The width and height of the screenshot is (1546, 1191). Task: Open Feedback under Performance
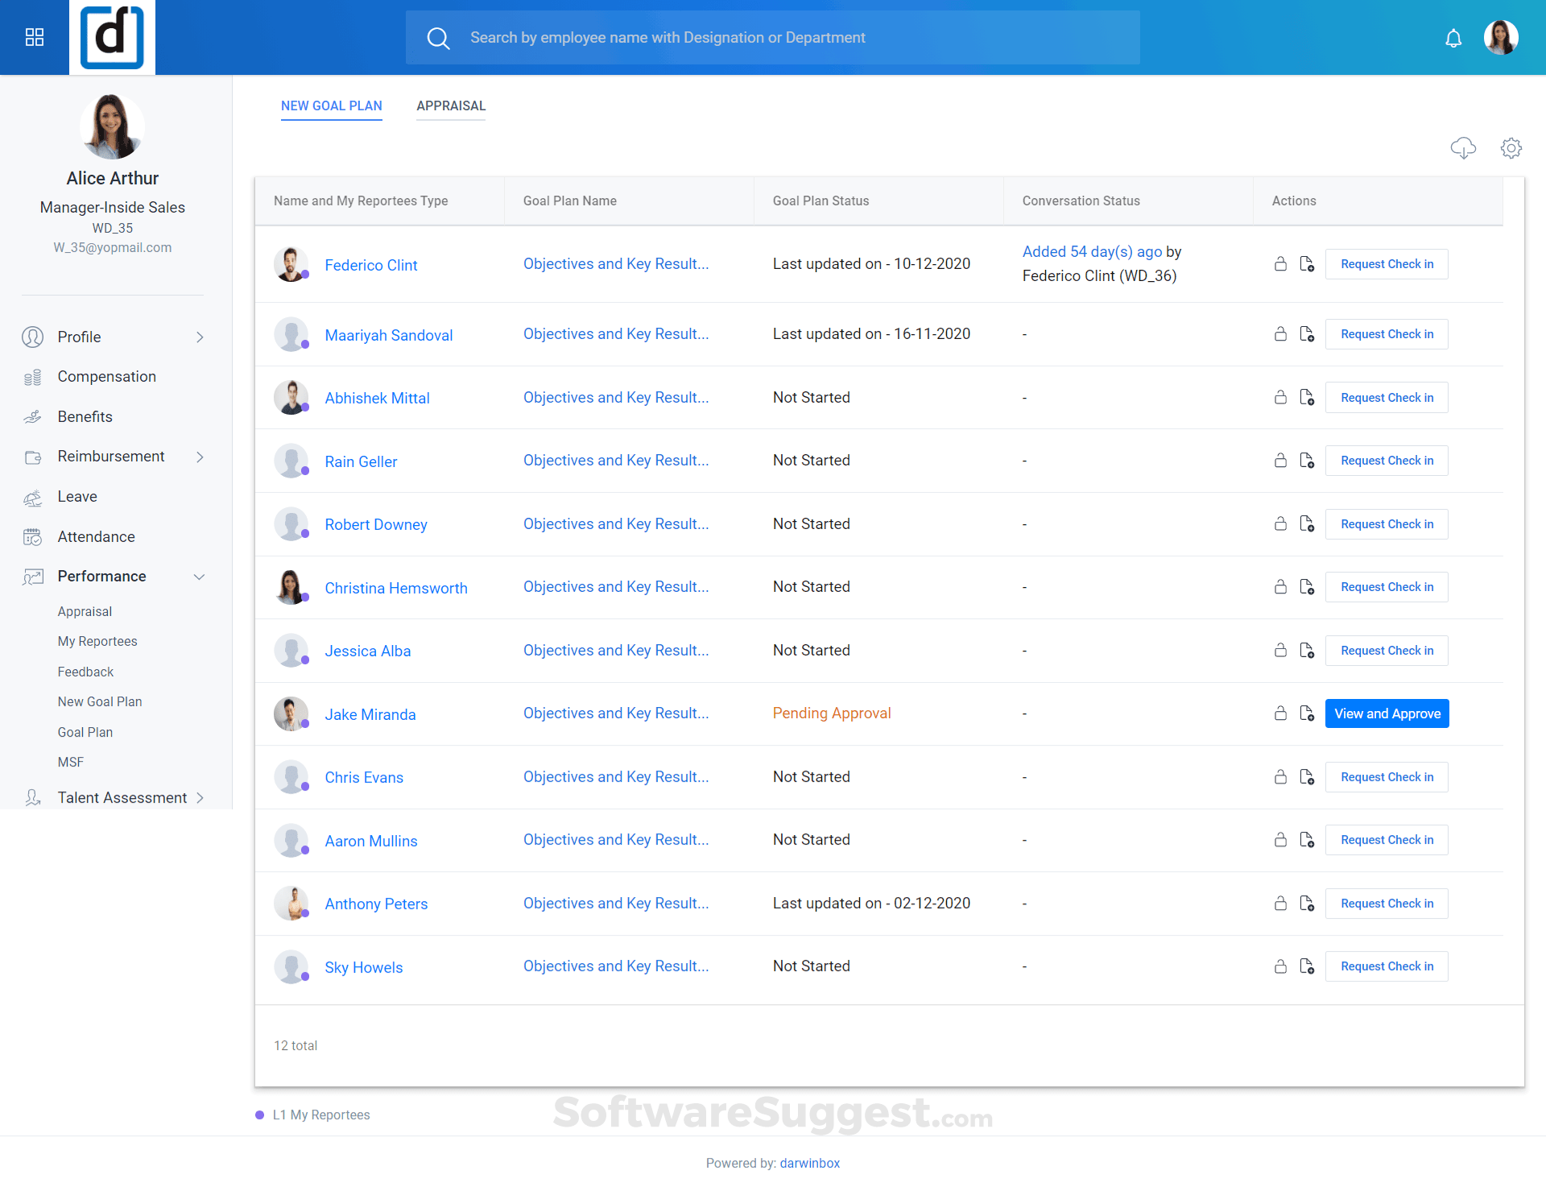(x=85, y=672)
